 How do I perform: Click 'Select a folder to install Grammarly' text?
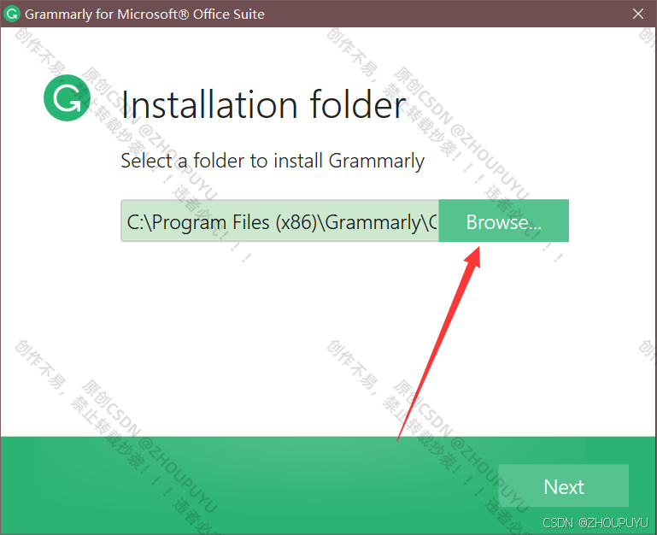coord(273,161)
